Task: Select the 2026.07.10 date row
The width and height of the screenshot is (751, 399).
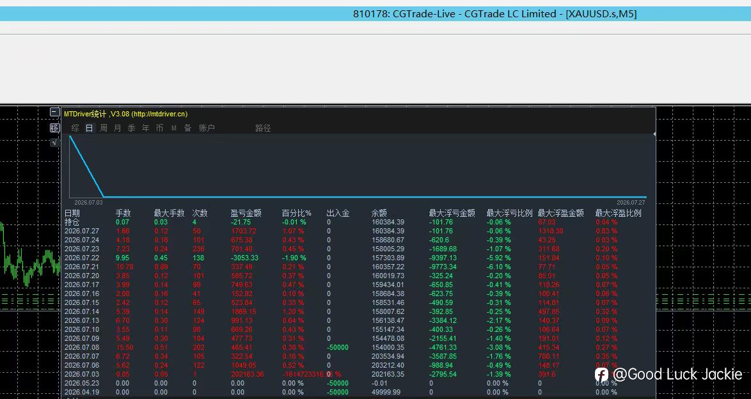Action: pyautogui.click(x=82, y=329)
